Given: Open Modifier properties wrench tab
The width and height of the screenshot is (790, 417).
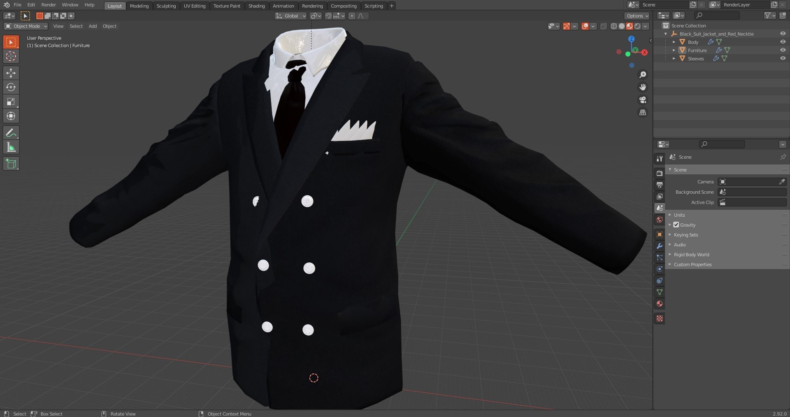Looking at the screenshot, I should pyautogui.click(x=660, y=246).
